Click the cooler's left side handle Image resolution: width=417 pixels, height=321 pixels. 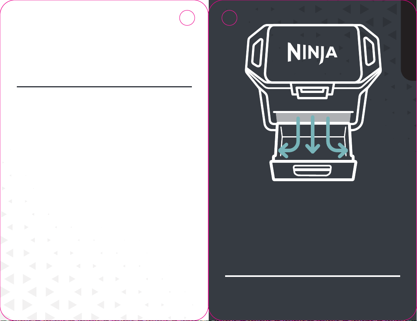(x=258, y=52)
